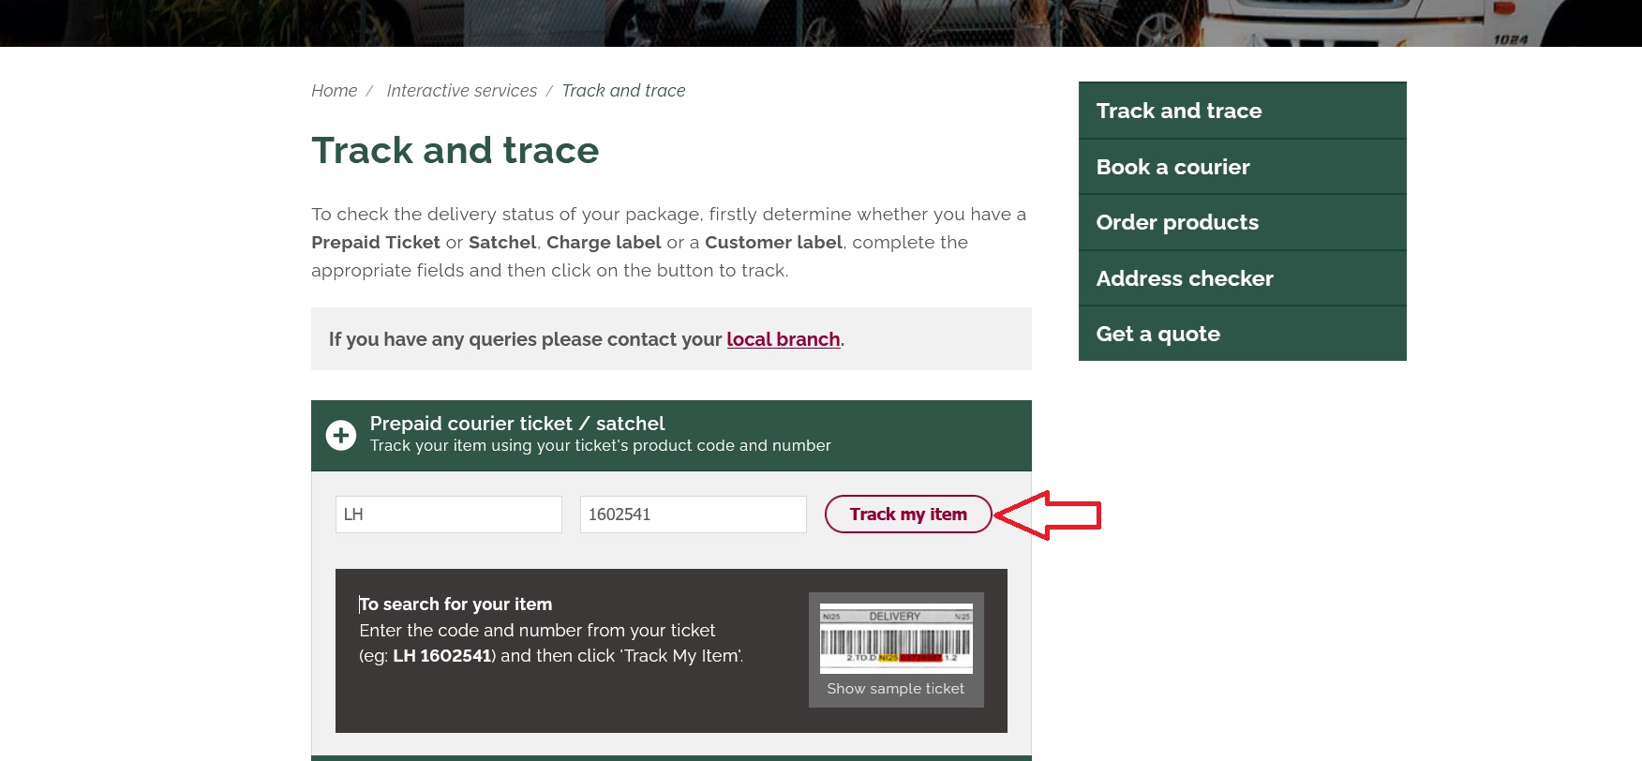This screenshot has width=1642, height=761.
Task: Navigate to Address checker in sidebar
Action: (1184, 278)
